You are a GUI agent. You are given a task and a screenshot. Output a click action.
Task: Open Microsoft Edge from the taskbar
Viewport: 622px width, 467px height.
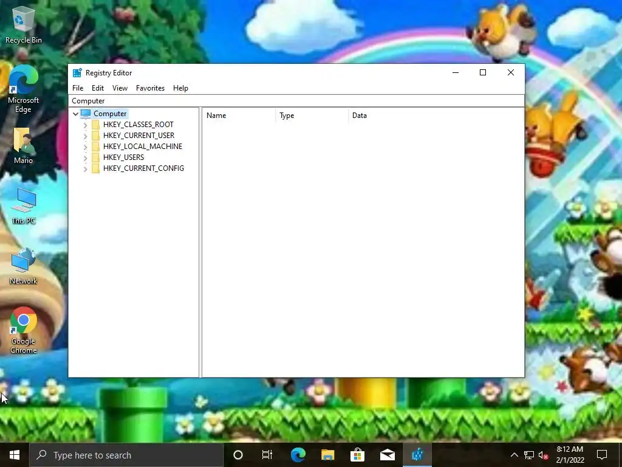[298, 455]
